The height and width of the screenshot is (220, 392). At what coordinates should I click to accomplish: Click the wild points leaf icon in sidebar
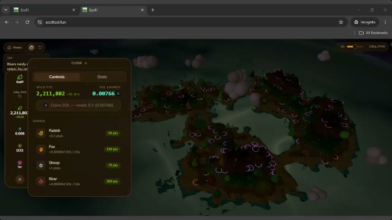[20, 108]
